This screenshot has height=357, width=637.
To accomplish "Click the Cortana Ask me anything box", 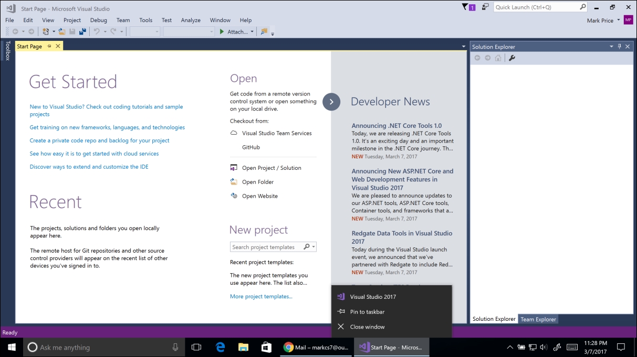I will click(104, 347).
